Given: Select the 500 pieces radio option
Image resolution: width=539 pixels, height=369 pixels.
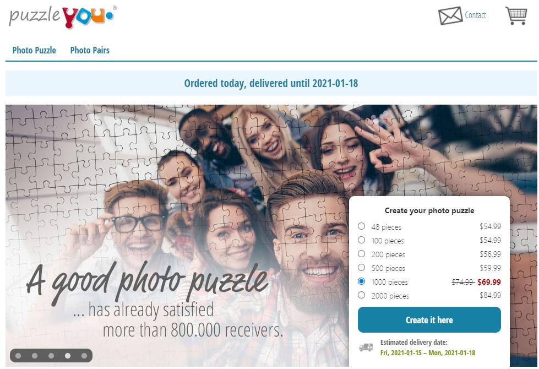Looking at the screenshot, I should pos(361,267).
